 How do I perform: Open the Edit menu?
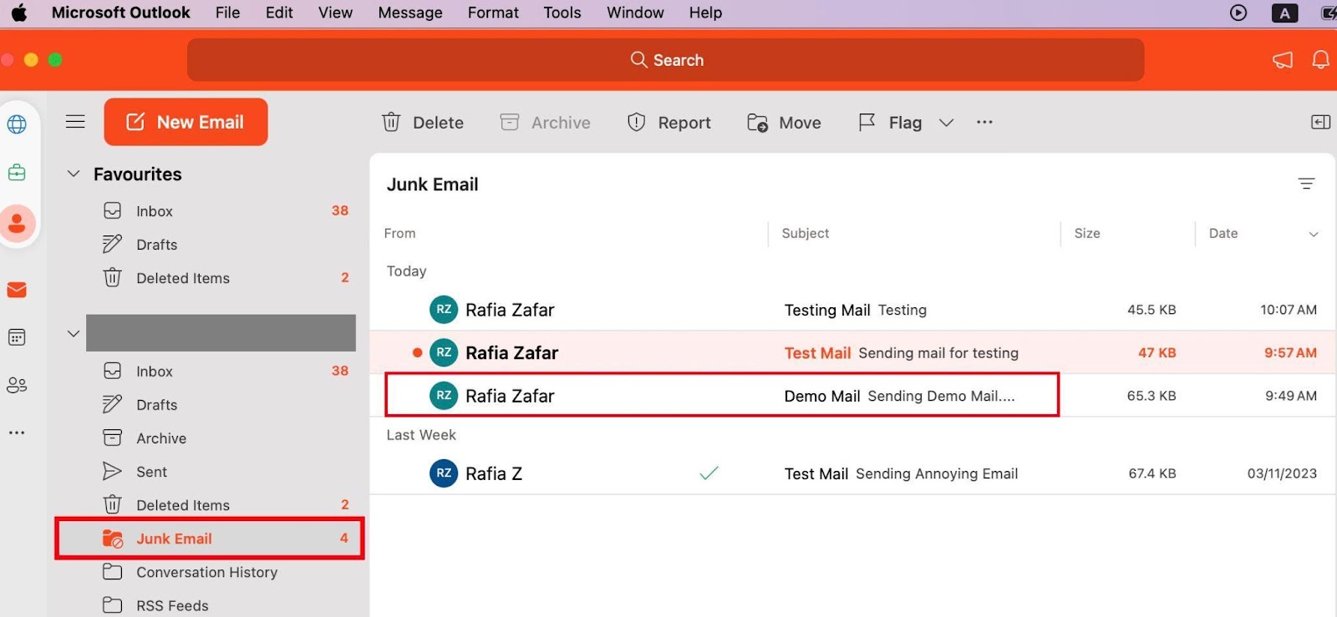[x=279, y=13]
